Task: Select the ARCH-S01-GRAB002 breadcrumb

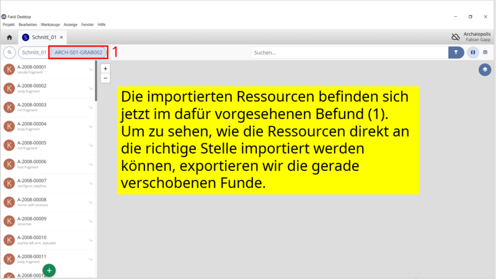Action: 78,53
